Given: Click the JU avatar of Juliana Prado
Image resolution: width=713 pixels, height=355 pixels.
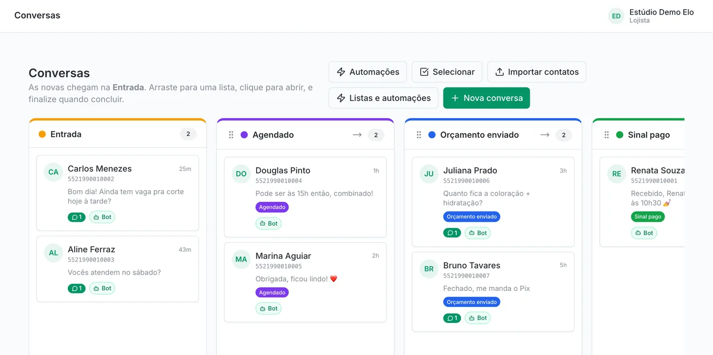Looking at the screenshot, I should click(429, 173).
